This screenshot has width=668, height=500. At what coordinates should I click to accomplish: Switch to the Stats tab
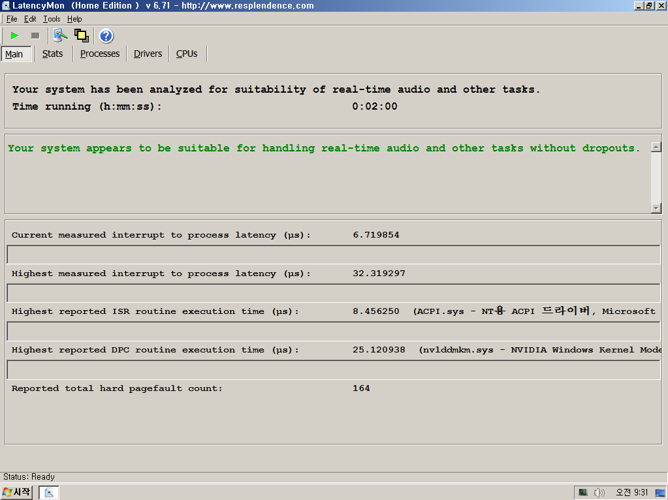pos(52,54)
